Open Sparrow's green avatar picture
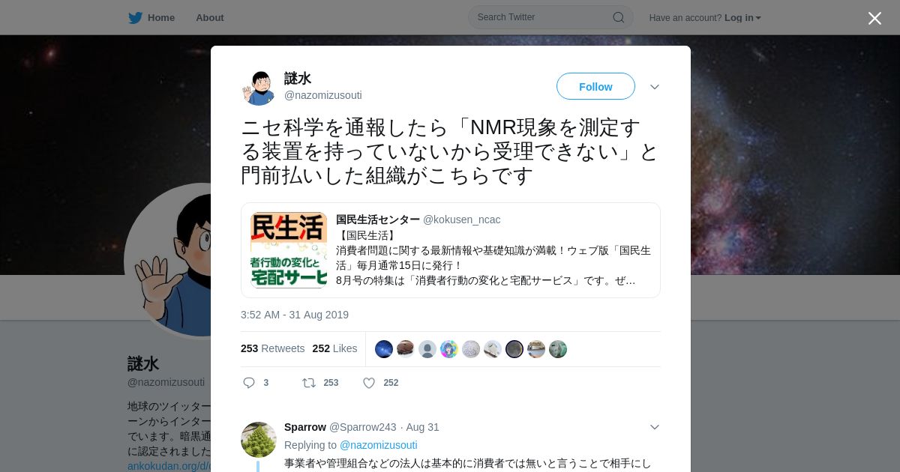The image size is (900, 472). coord(259,440)
